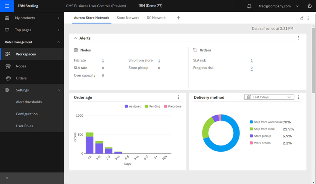Open the Last 7 days dropdown
The width and height of the screenshot is (316, 184).
click(x=269, y=97)
